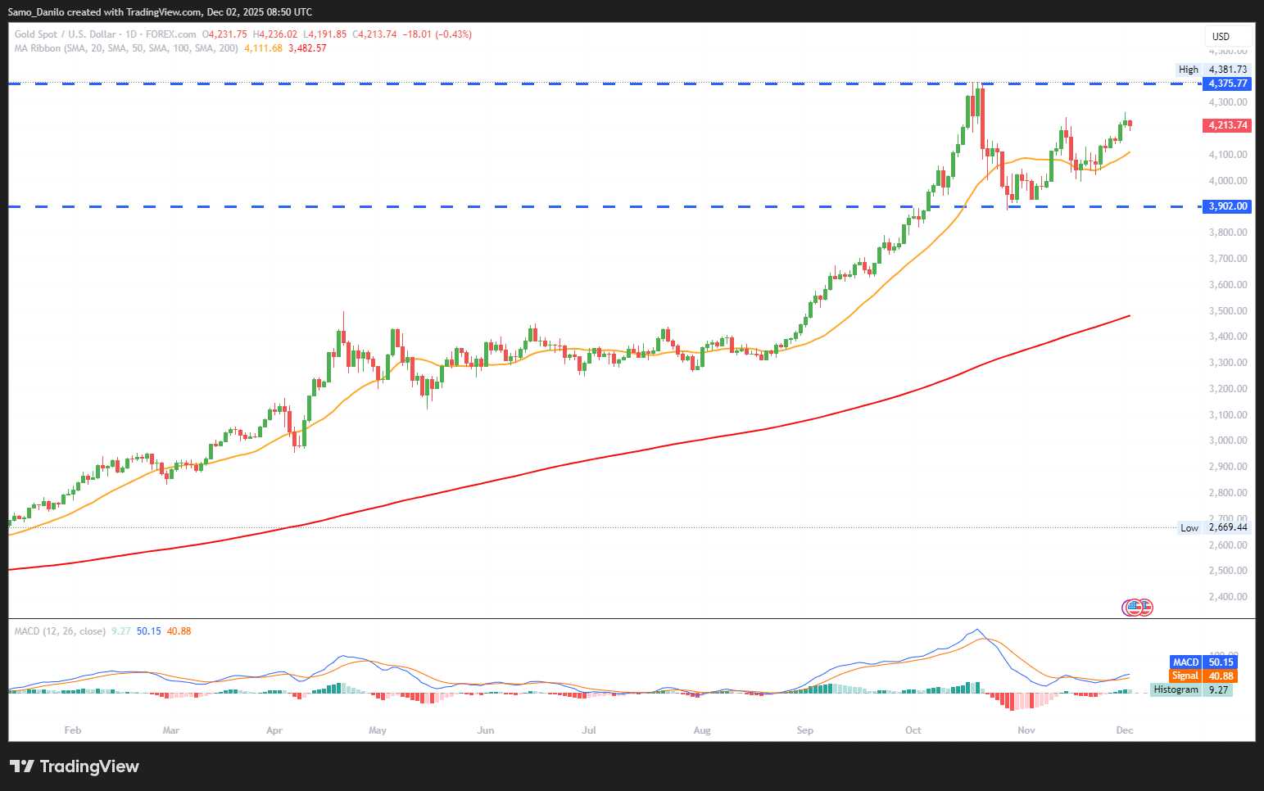Click the 4,111.68 MA value in legend

263,48
